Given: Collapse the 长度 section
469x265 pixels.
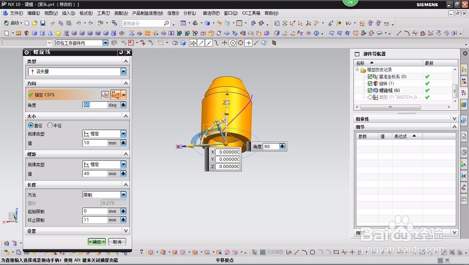Looking at the screenshot, I should click(126, 185).
